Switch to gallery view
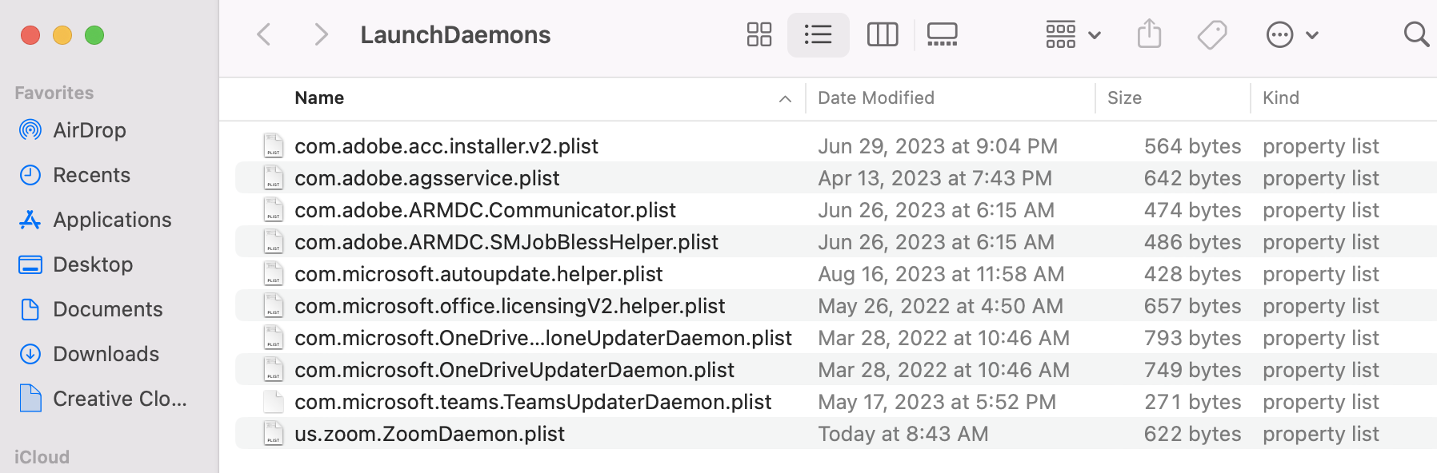This screenshot has height=473, width=1437. click(942, 35)
